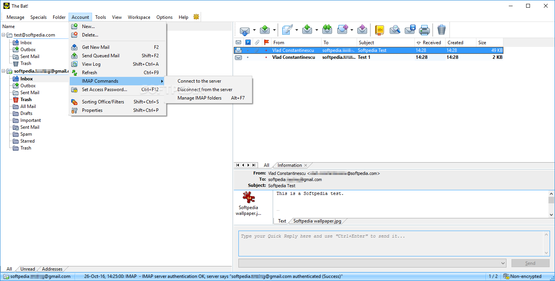Image resolution: width=555 pixels, height=281 pixels.
Task: Open the Workspace menu
Action: [139, 17]
